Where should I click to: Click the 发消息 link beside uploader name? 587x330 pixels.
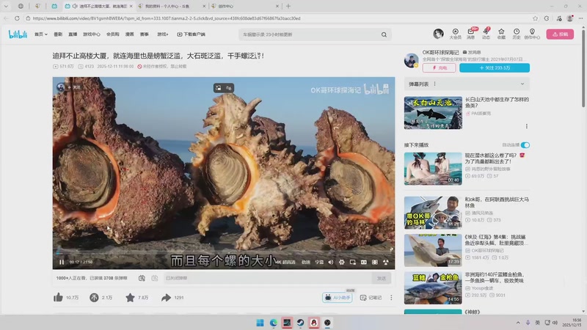tap(472, 52)
